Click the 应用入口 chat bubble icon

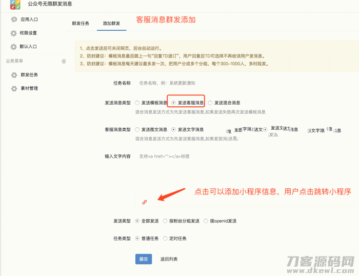(x=14, y=19)
